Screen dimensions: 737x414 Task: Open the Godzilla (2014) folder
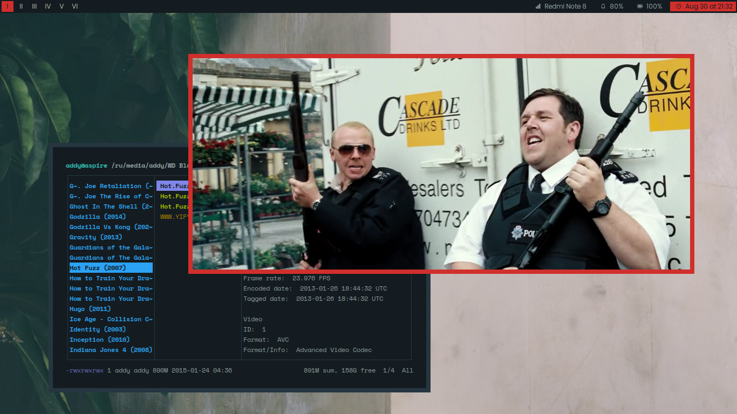98,217
